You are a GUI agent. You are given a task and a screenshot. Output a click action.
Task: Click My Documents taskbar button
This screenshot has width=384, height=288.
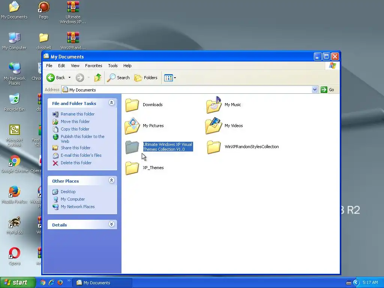click(103, 283)
